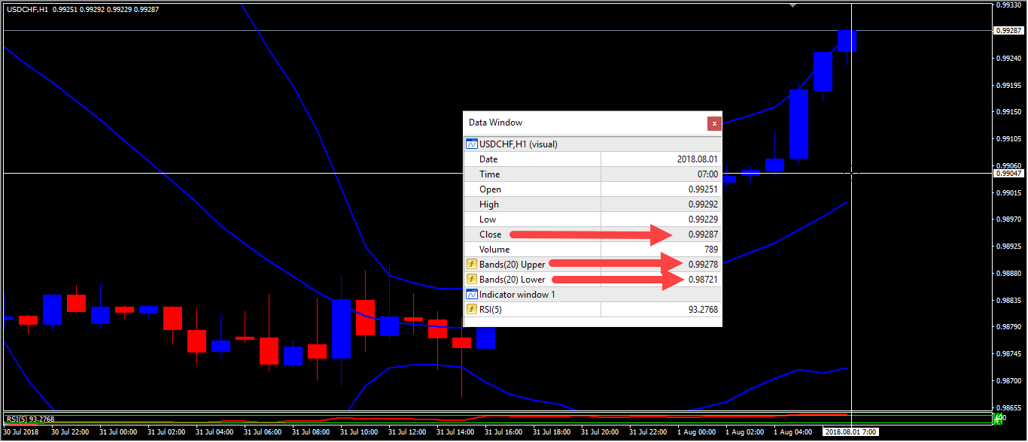1028x442 pixels.
Task: Select the Open row label
Action: pyautogui.click(x=490, y=189)
